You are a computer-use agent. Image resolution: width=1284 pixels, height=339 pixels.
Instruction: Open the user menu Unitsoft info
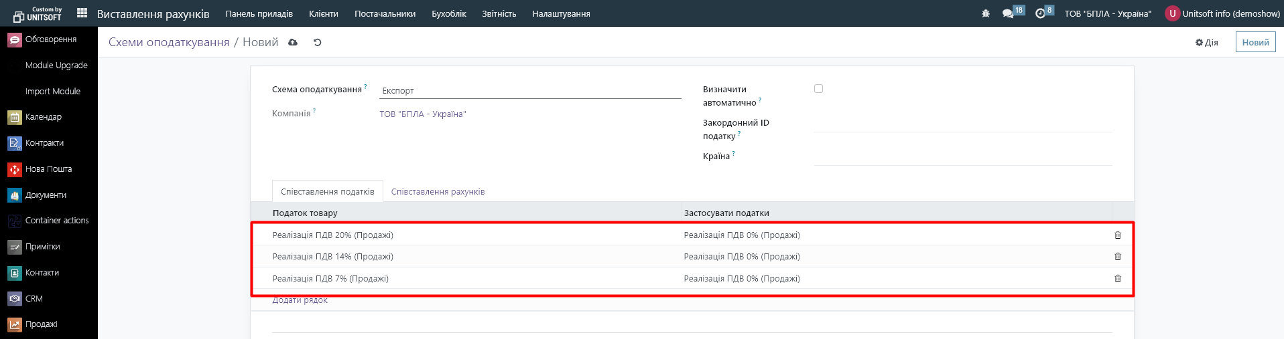click(x=1222, y=13)
